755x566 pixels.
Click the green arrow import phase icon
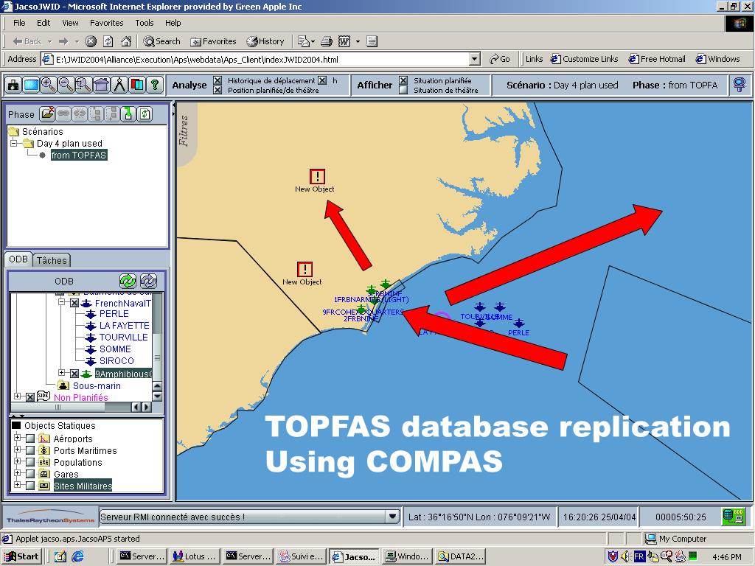point(128,114)
